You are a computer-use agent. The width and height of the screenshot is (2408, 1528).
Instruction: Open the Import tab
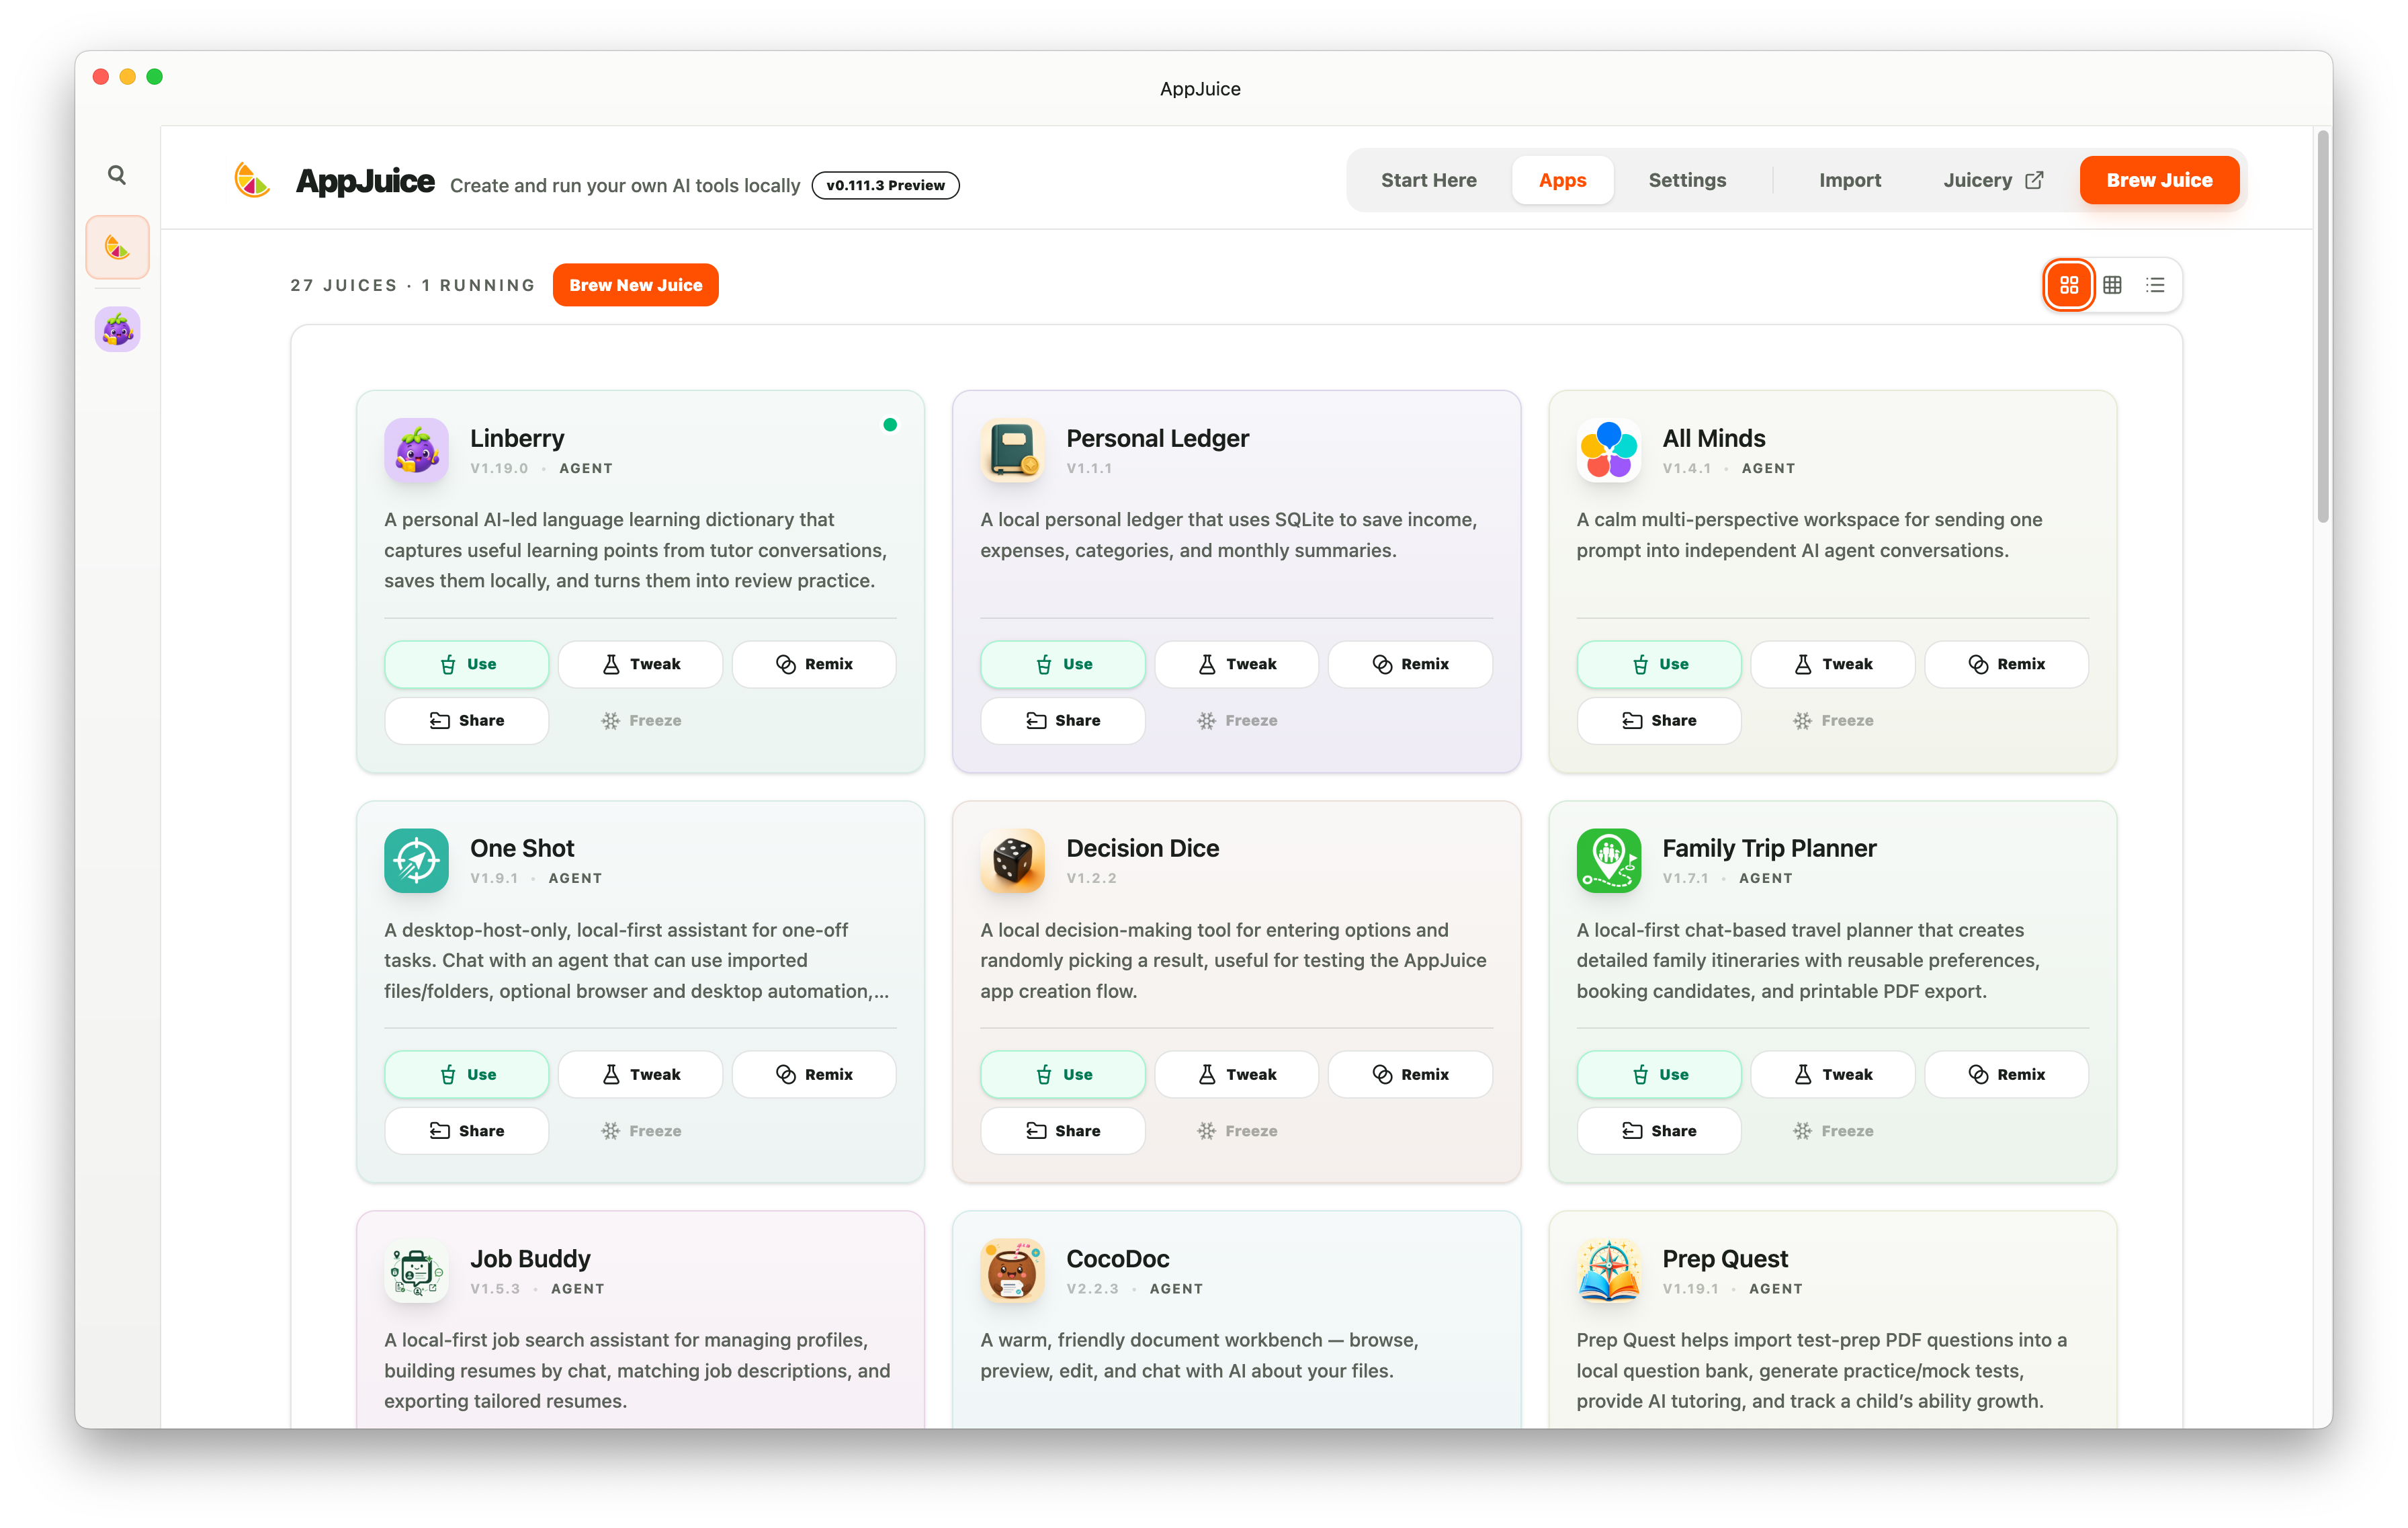pyautogui.click(x=1849, y=180)
